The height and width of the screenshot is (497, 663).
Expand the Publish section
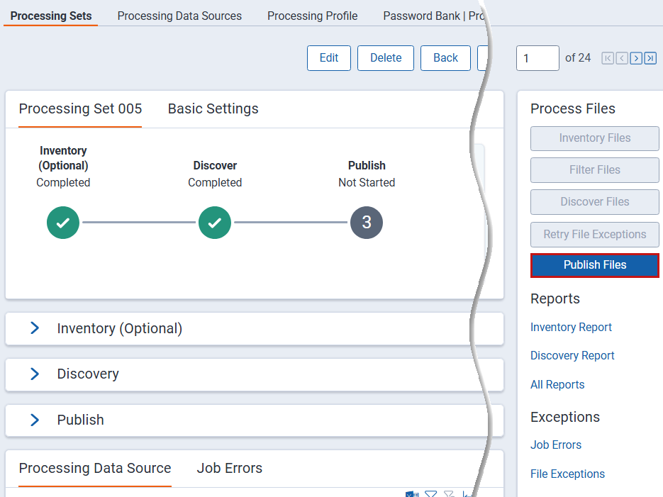tap(35, 420)
